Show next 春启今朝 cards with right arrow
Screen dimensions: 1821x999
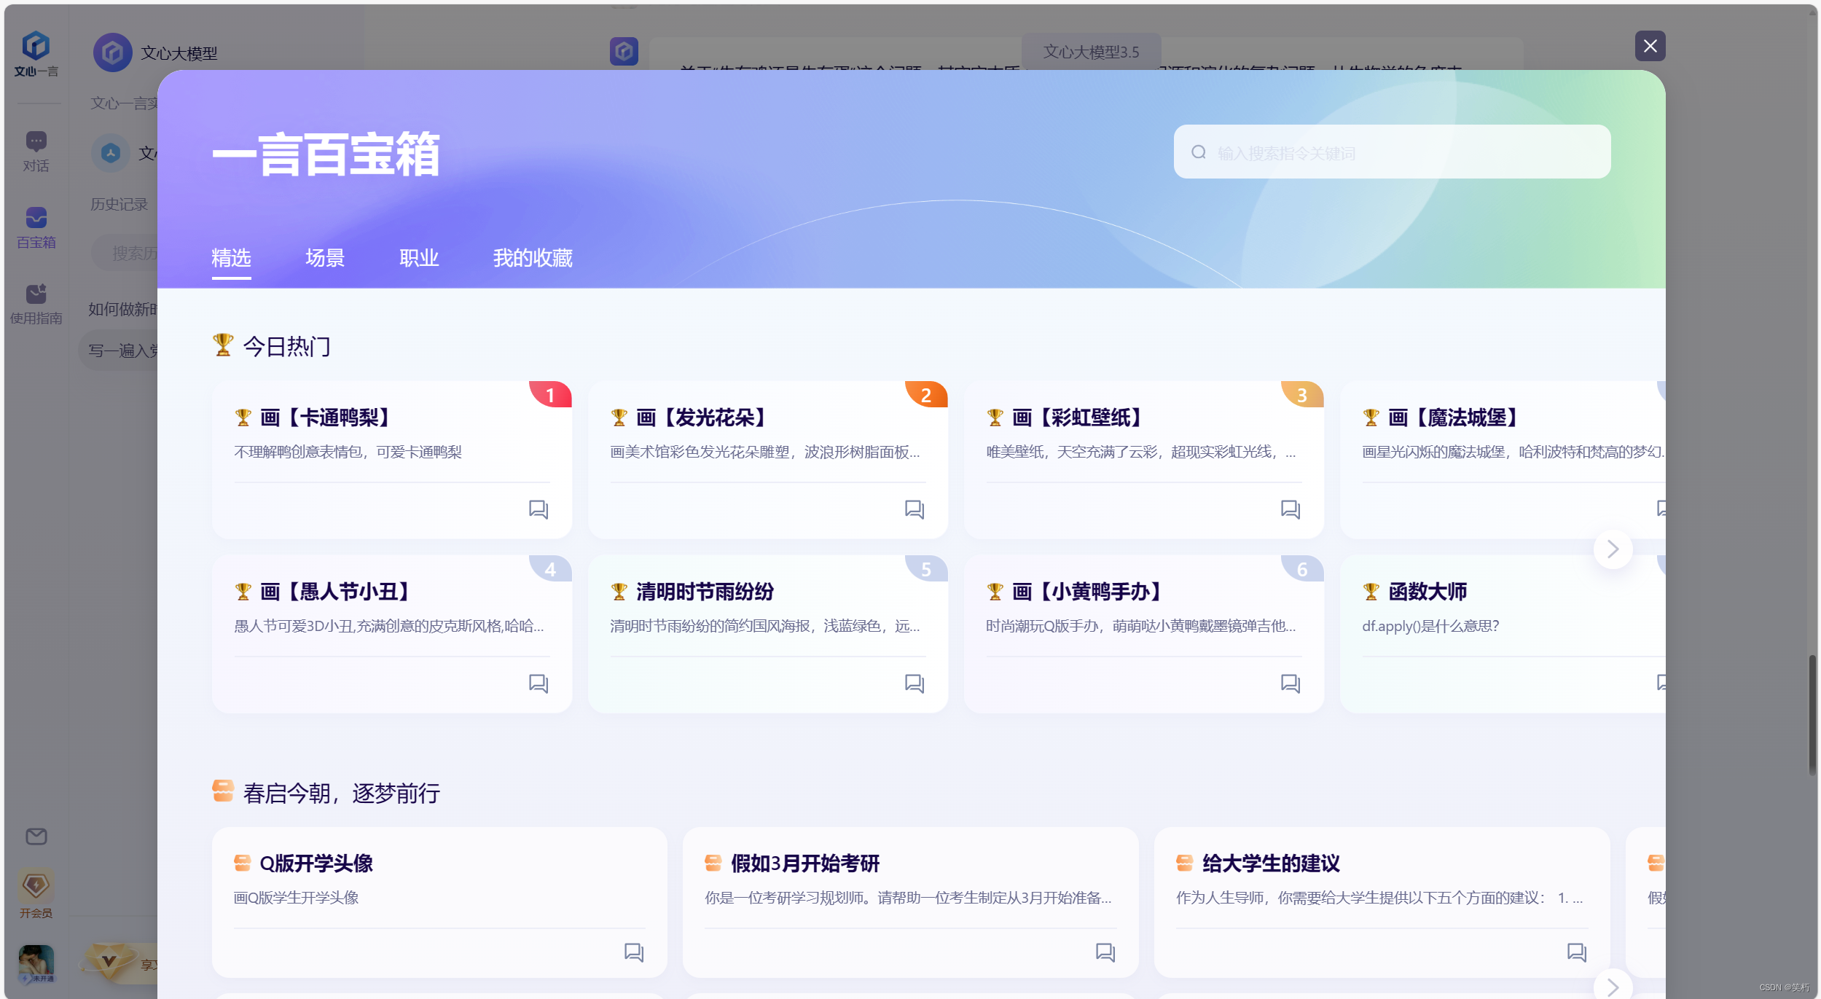[x=1613, y=986]
